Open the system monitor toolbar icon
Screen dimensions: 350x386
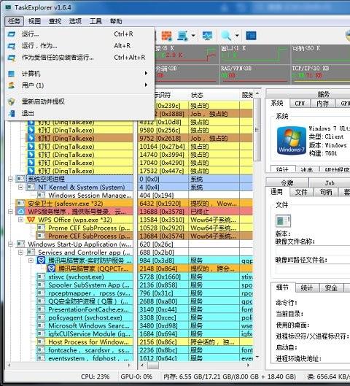[x=207, y=36]
